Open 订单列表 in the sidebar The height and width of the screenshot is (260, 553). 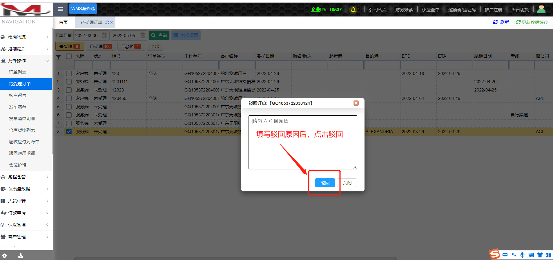tap(18, 72)
